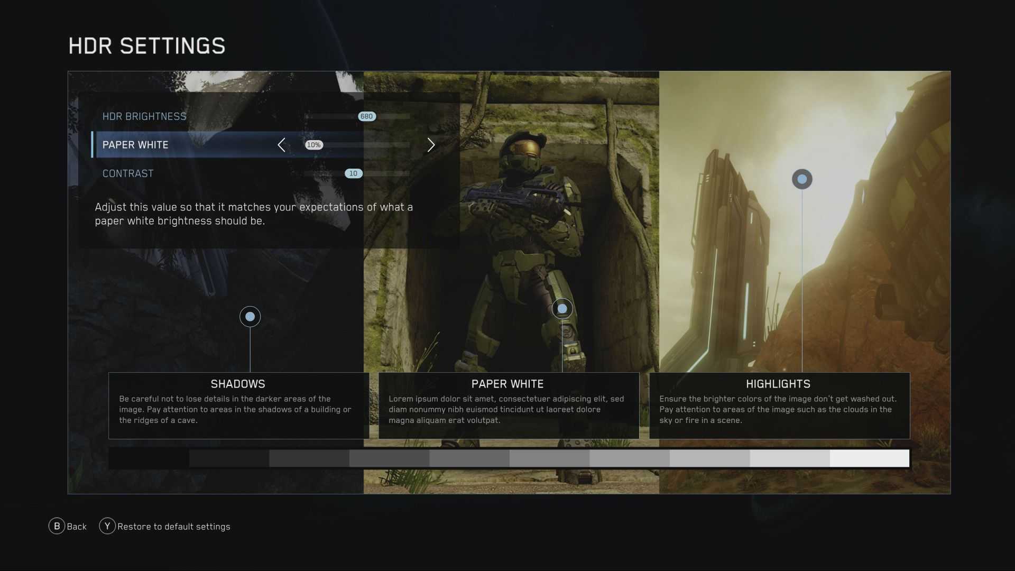Click the Contrast slider handle 10
1015x571 pixels.
click(x=353, y=173)
